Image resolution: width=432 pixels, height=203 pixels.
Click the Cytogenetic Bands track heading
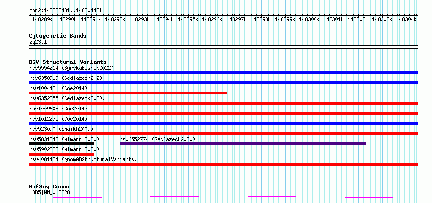click(x=58, y=36)
